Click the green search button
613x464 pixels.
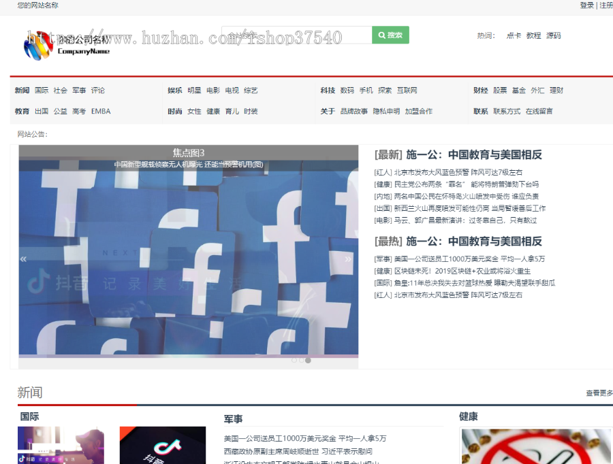click(x=390, y=35)
